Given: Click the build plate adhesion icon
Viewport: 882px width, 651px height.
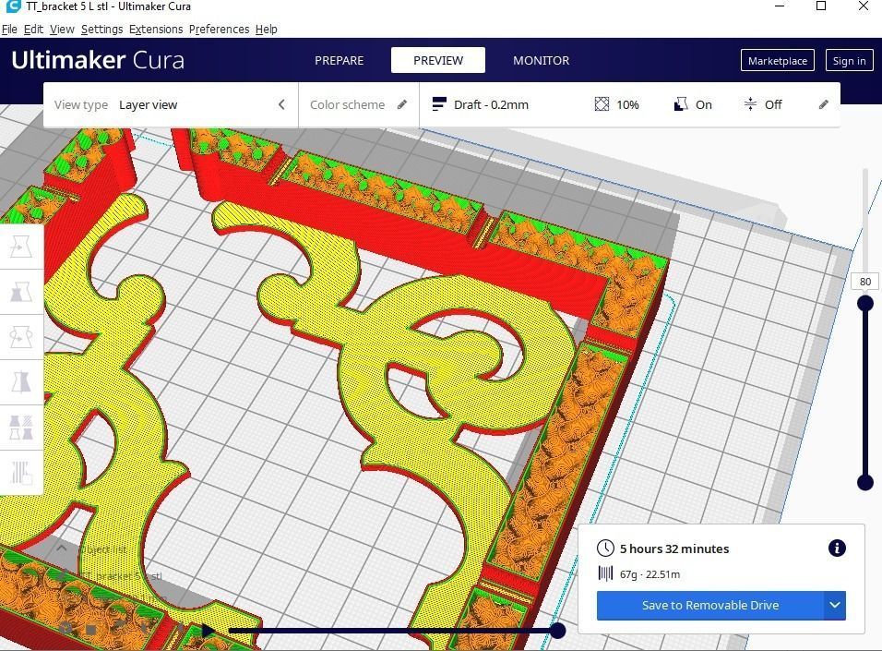Looking at the screenshot, I should point(750,104).
